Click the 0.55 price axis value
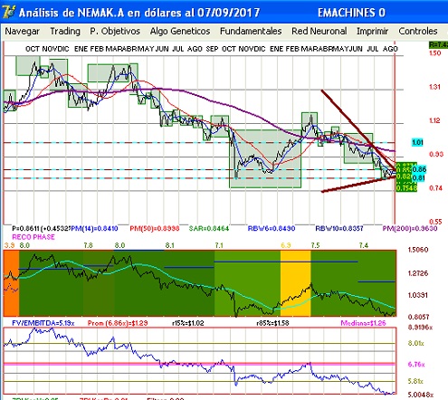 pos(435,222)
